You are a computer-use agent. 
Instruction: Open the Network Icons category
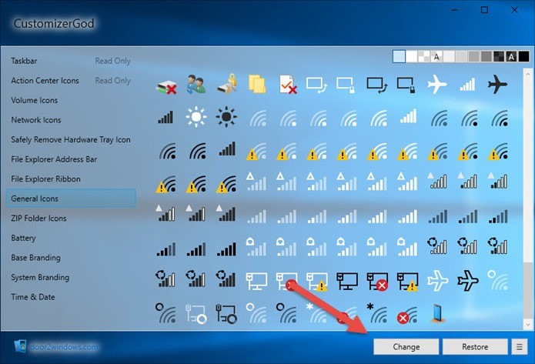36,120
